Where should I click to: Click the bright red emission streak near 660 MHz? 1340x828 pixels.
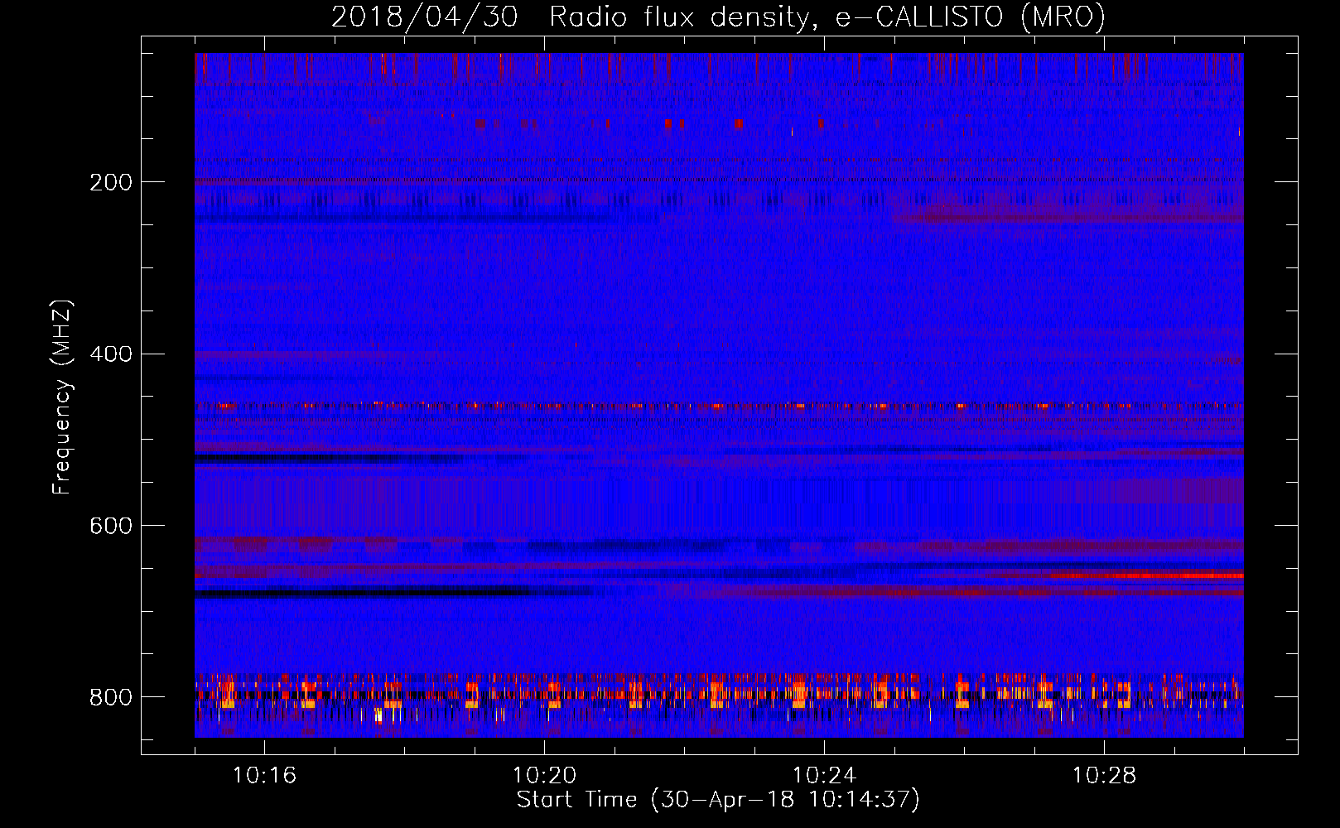pos(1147,575)
